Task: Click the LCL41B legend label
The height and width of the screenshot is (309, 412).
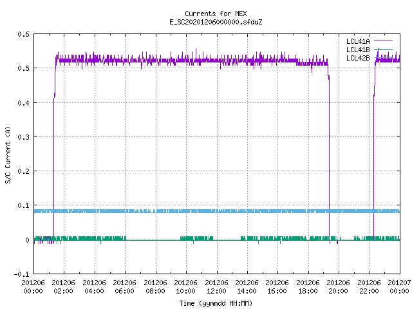Action: click(358, 50)
